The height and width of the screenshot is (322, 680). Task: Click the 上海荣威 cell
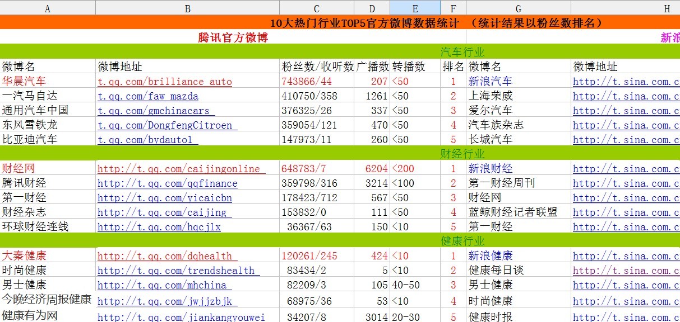(x=491, y=96)
